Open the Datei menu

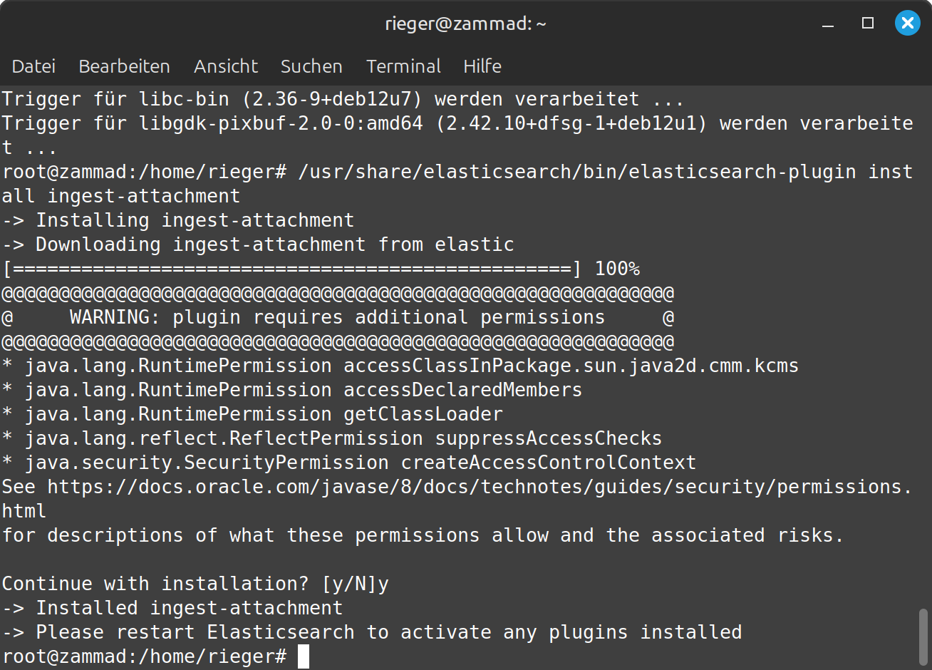coord(33,66)
